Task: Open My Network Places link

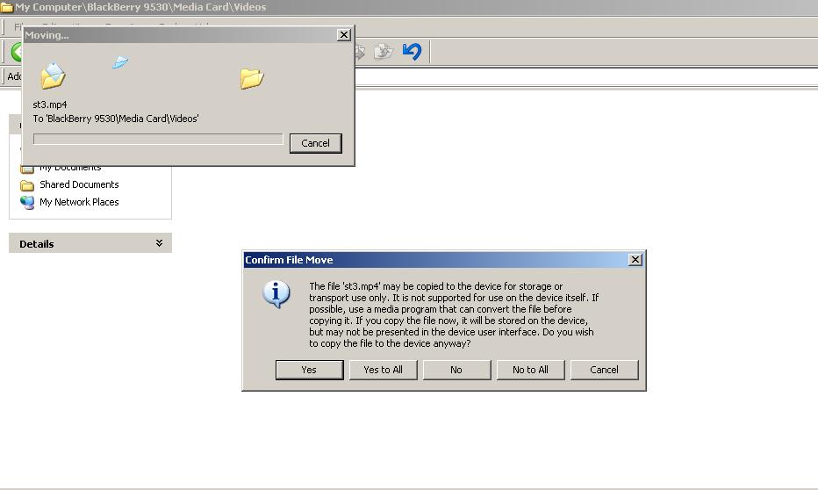Action: pos(79,202)
